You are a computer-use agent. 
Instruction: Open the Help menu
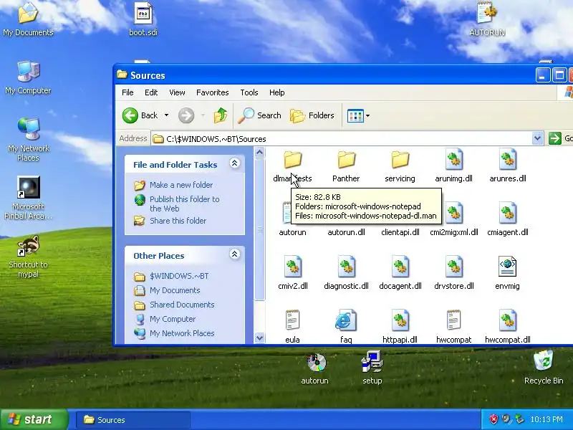276,92
